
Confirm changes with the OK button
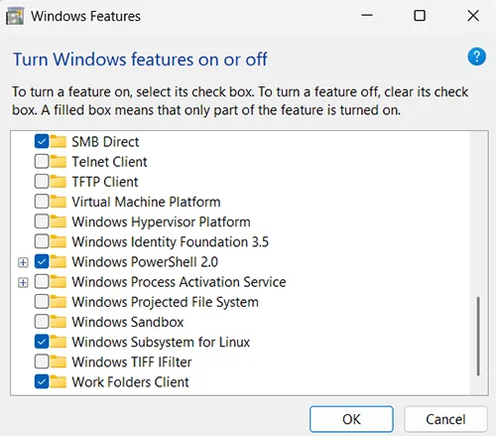point(351,419)
